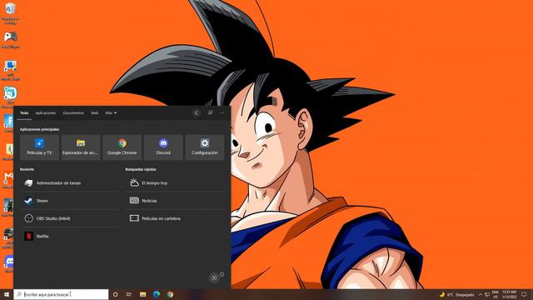Click the taskbar clock showing 12:25 AM
The height and width of the screenshot is (300, 533).
tap(509, 294)
